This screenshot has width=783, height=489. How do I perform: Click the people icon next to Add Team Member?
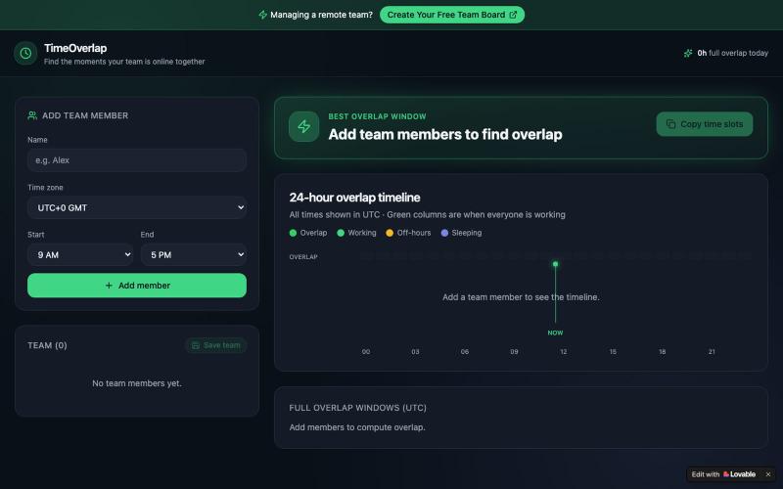(32, 115)
